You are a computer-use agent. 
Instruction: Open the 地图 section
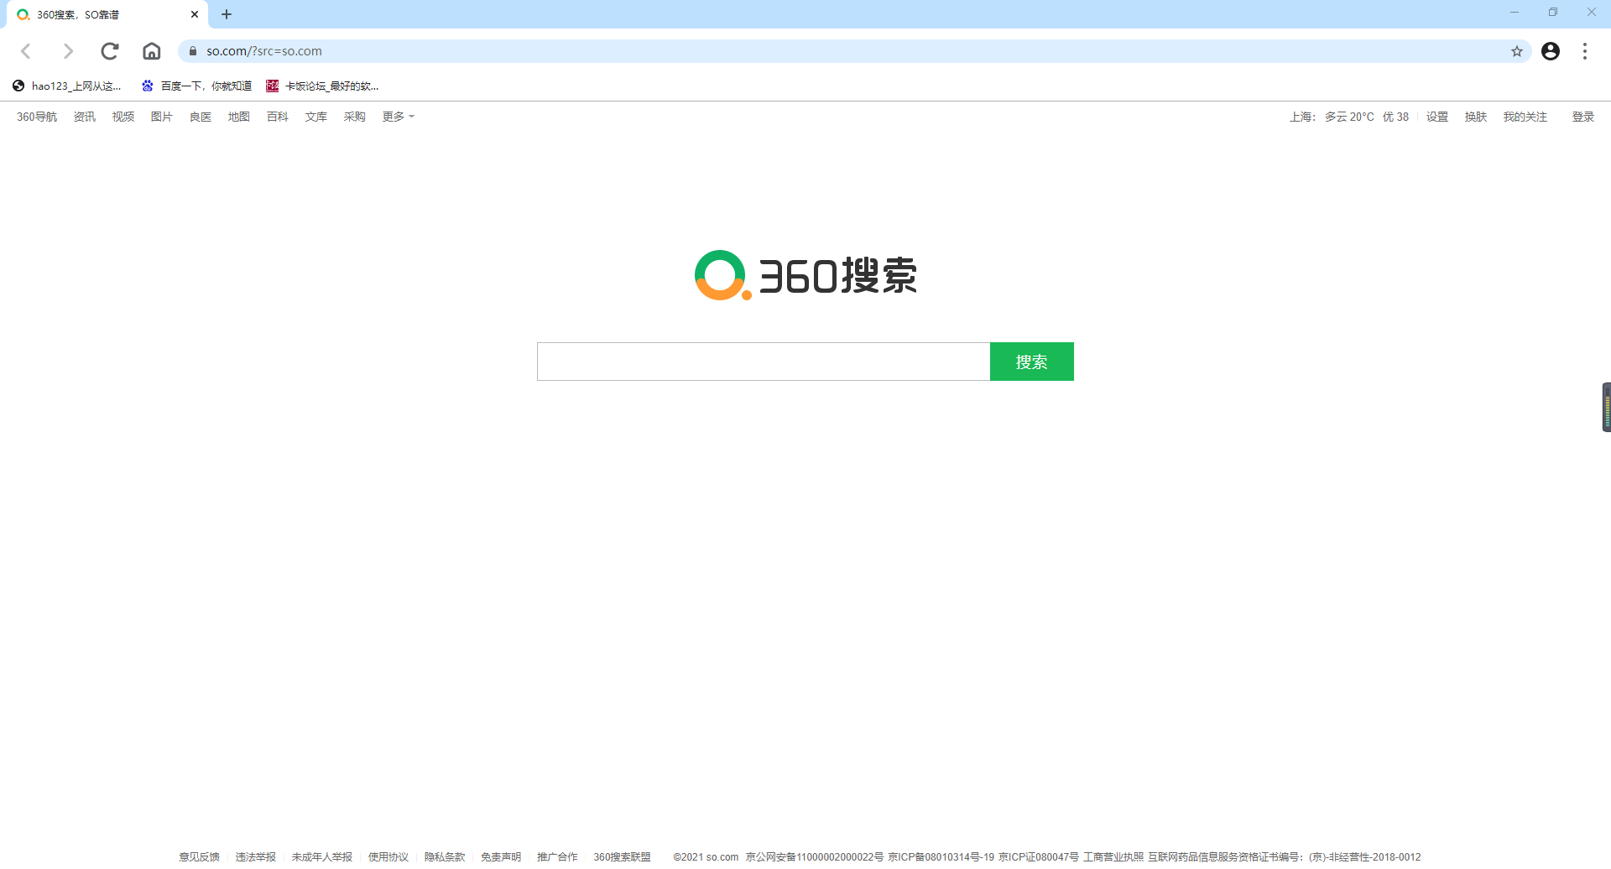239,117
